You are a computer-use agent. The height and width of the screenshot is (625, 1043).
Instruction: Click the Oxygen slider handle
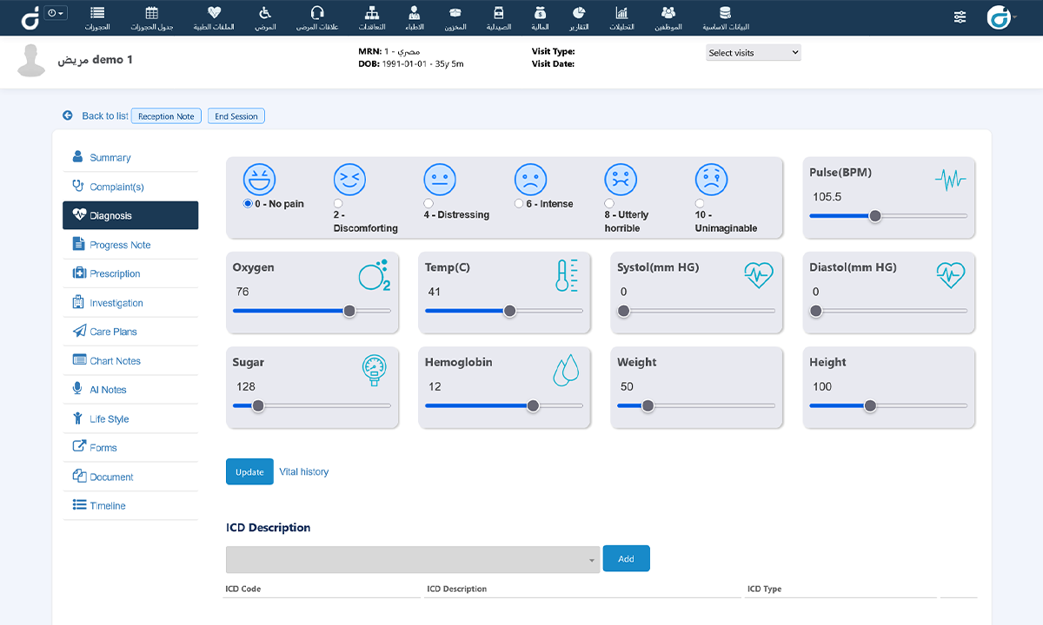pyautogui.click(x=349, y=311)
